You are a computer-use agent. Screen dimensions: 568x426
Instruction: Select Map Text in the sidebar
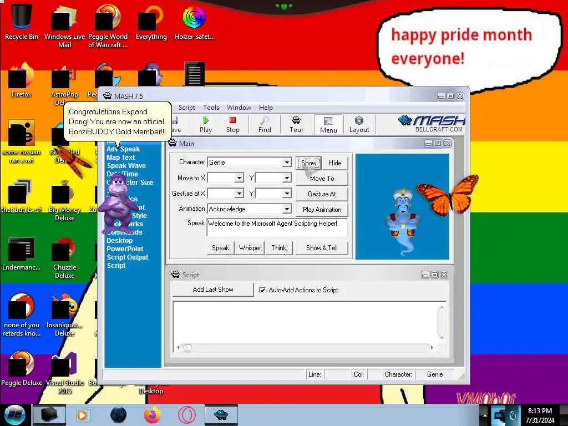tap(120, 157)
